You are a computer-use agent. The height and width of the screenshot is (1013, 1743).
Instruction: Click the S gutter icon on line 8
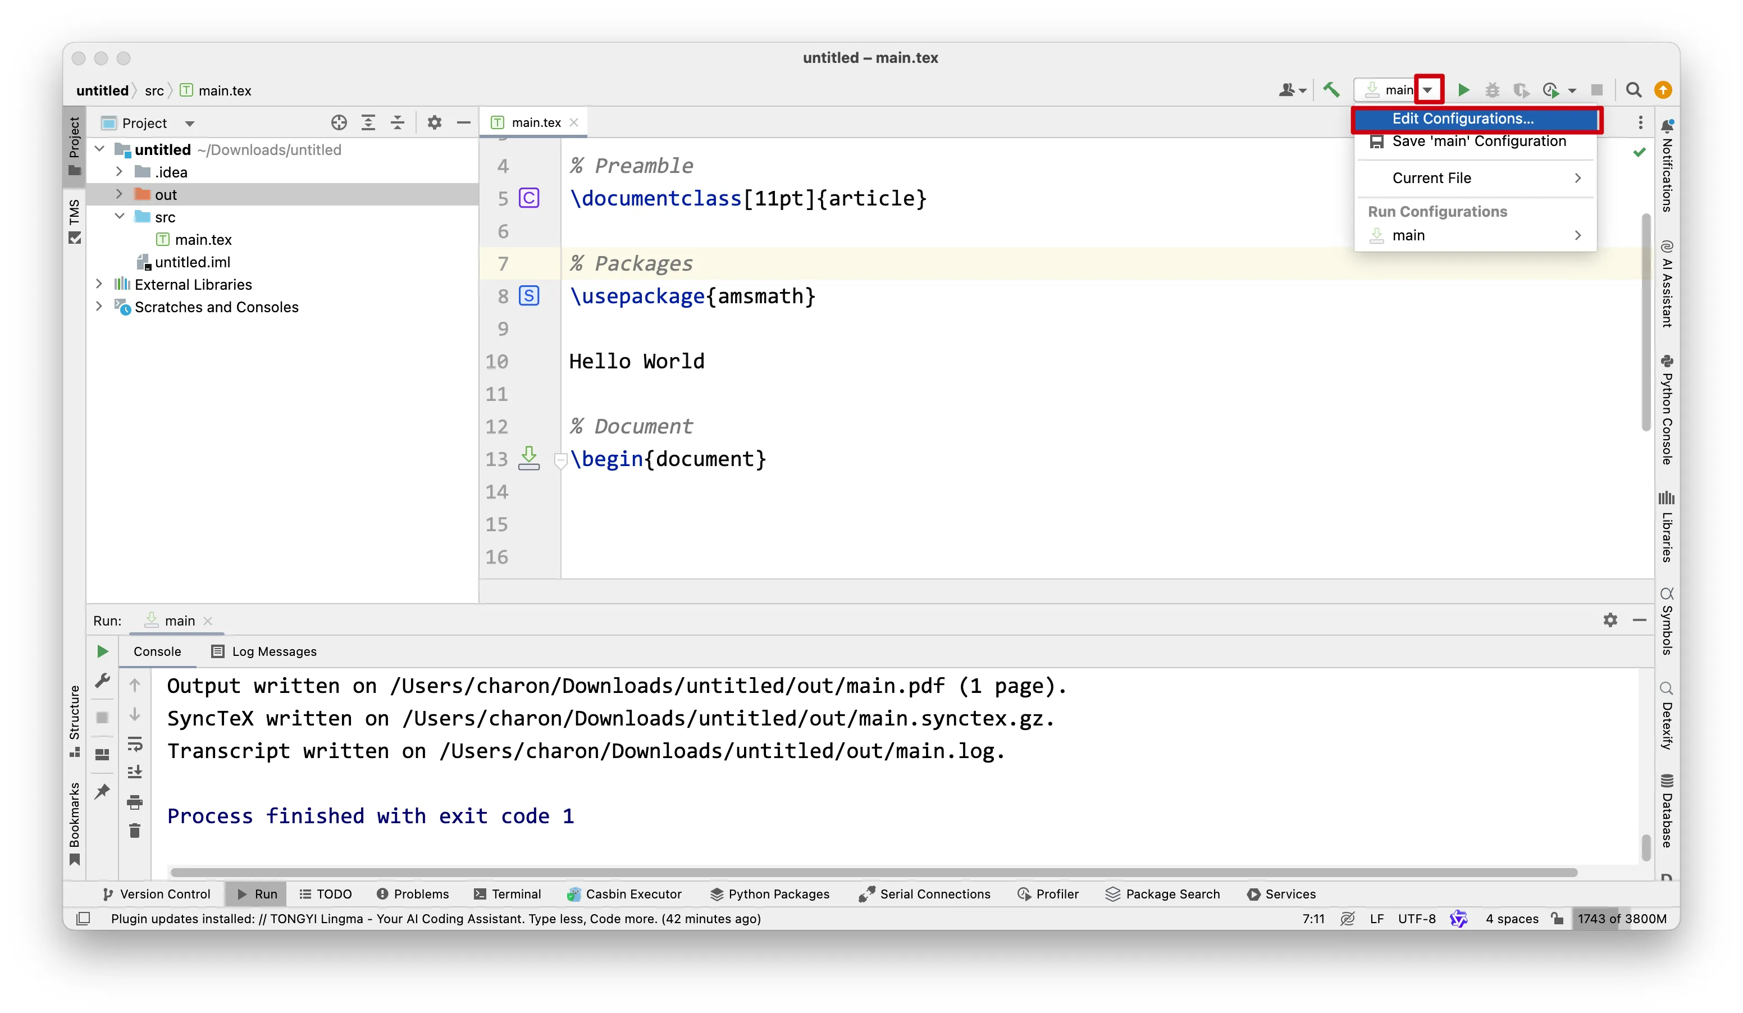coord(528,295)
